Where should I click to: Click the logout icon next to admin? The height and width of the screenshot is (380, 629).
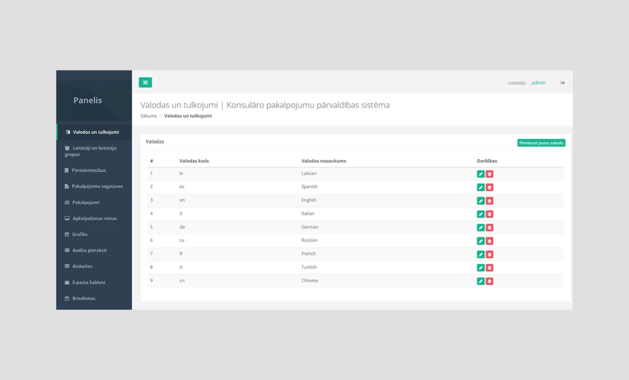tap(562, 83)
